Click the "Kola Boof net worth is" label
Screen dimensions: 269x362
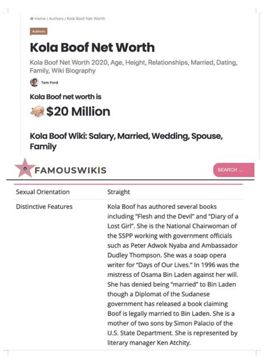65,97
